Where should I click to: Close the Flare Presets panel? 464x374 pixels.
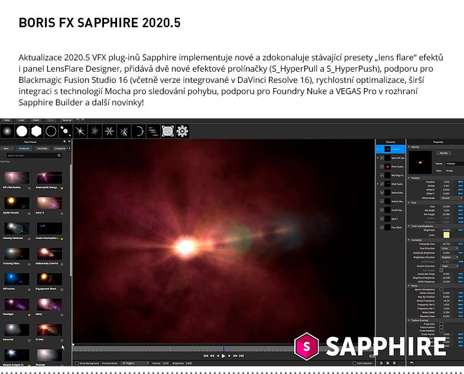tap(69, 141)
